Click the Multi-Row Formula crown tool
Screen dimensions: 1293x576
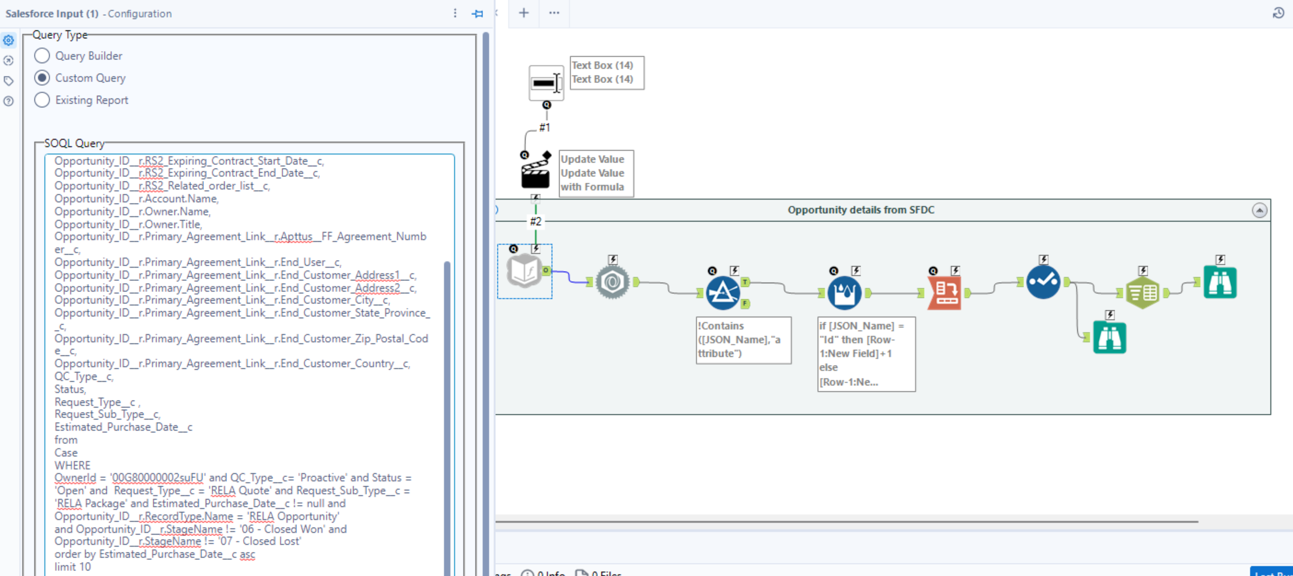(x=844, y=293)
